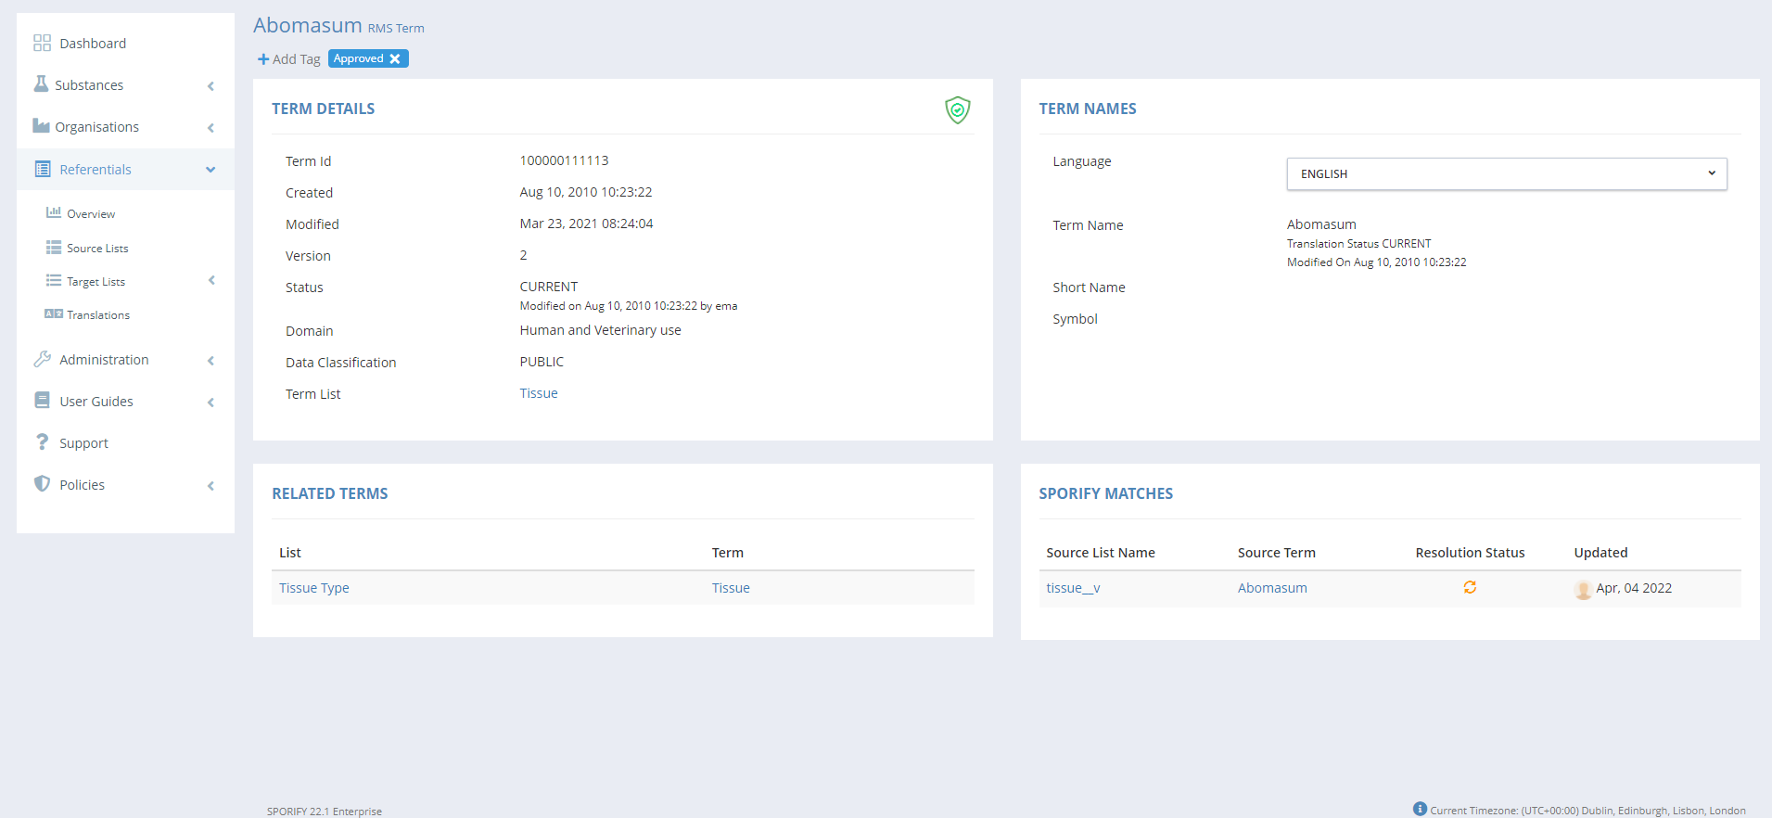The image size is (1772, 818).
Task: Open Source Lists in the sidebar
Action: 97,249
